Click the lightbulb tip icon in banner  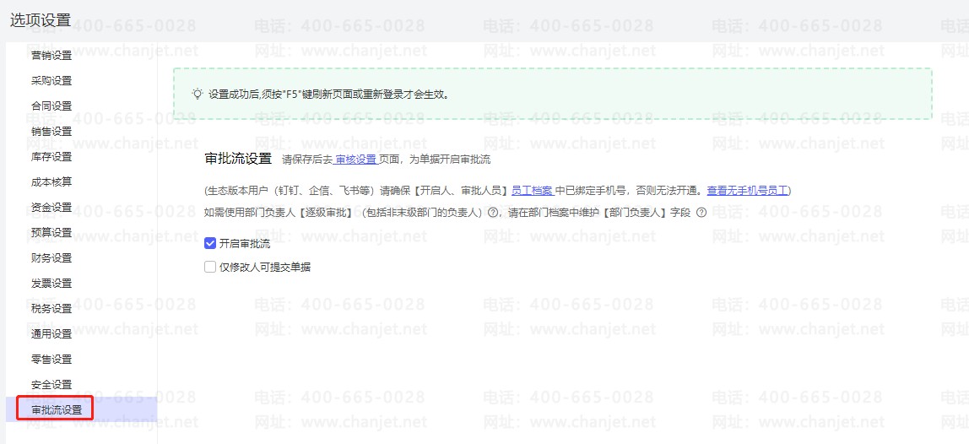pos(198,94)
